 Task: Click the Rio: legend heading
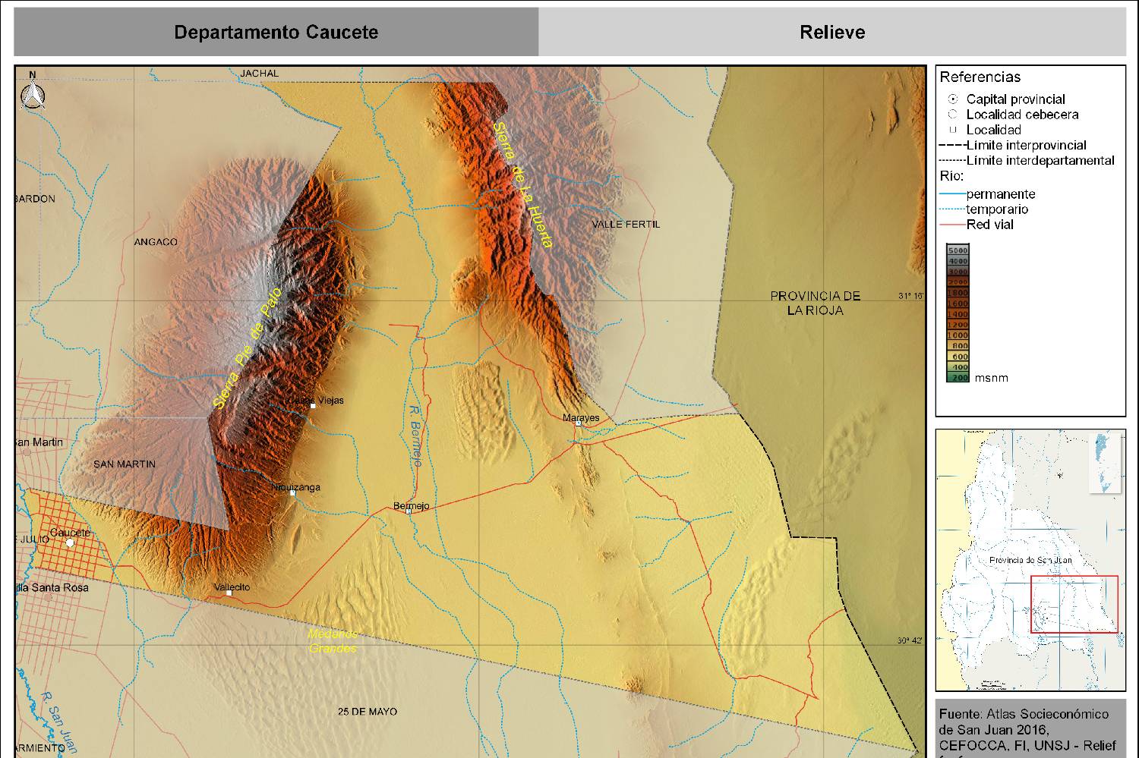coord(951,176)
